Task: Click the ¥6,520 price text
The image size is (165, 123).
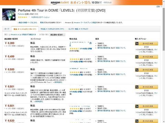Action: click(x=10, y=121)
